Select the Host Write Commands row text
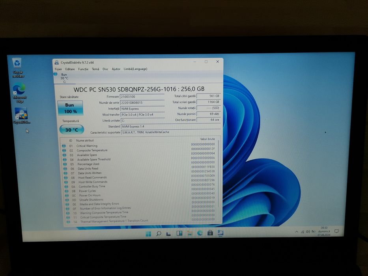The image size is (368, 276). 93,182
